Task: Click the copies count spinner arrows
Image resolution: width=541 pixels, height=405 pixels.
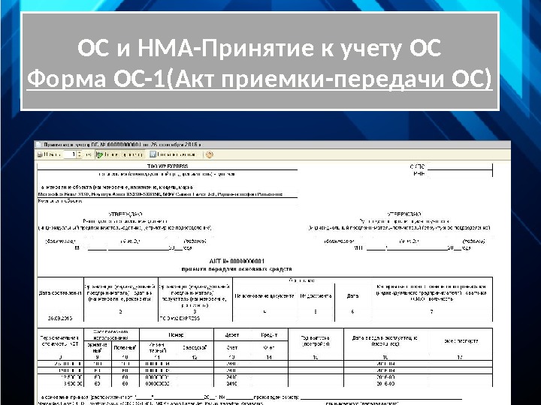Action: point(80,154)
